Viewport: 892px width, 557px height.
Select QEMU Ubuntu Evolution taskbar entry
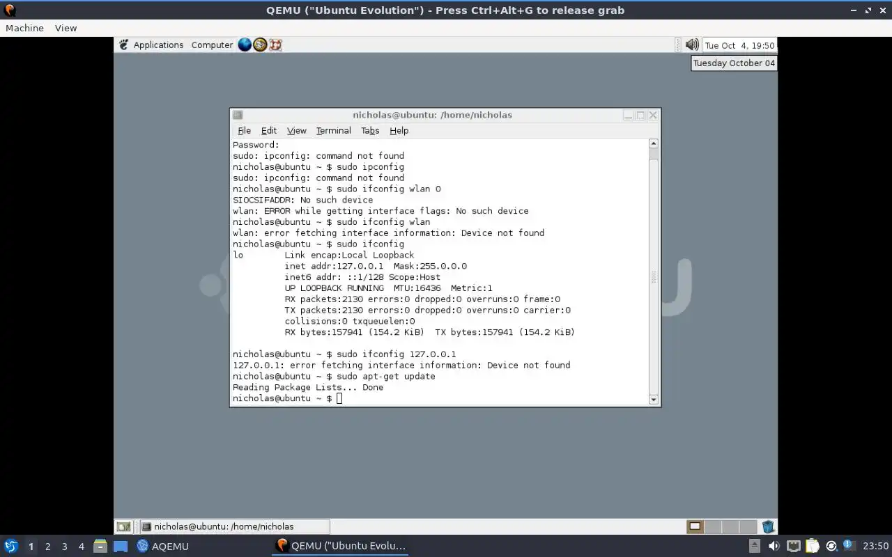[341, 546]
